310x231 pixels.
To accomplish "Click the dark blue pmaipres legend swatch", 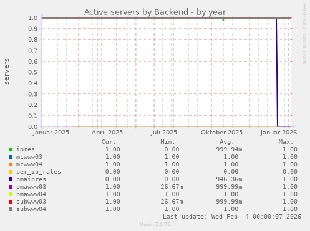I will [11, 179].
